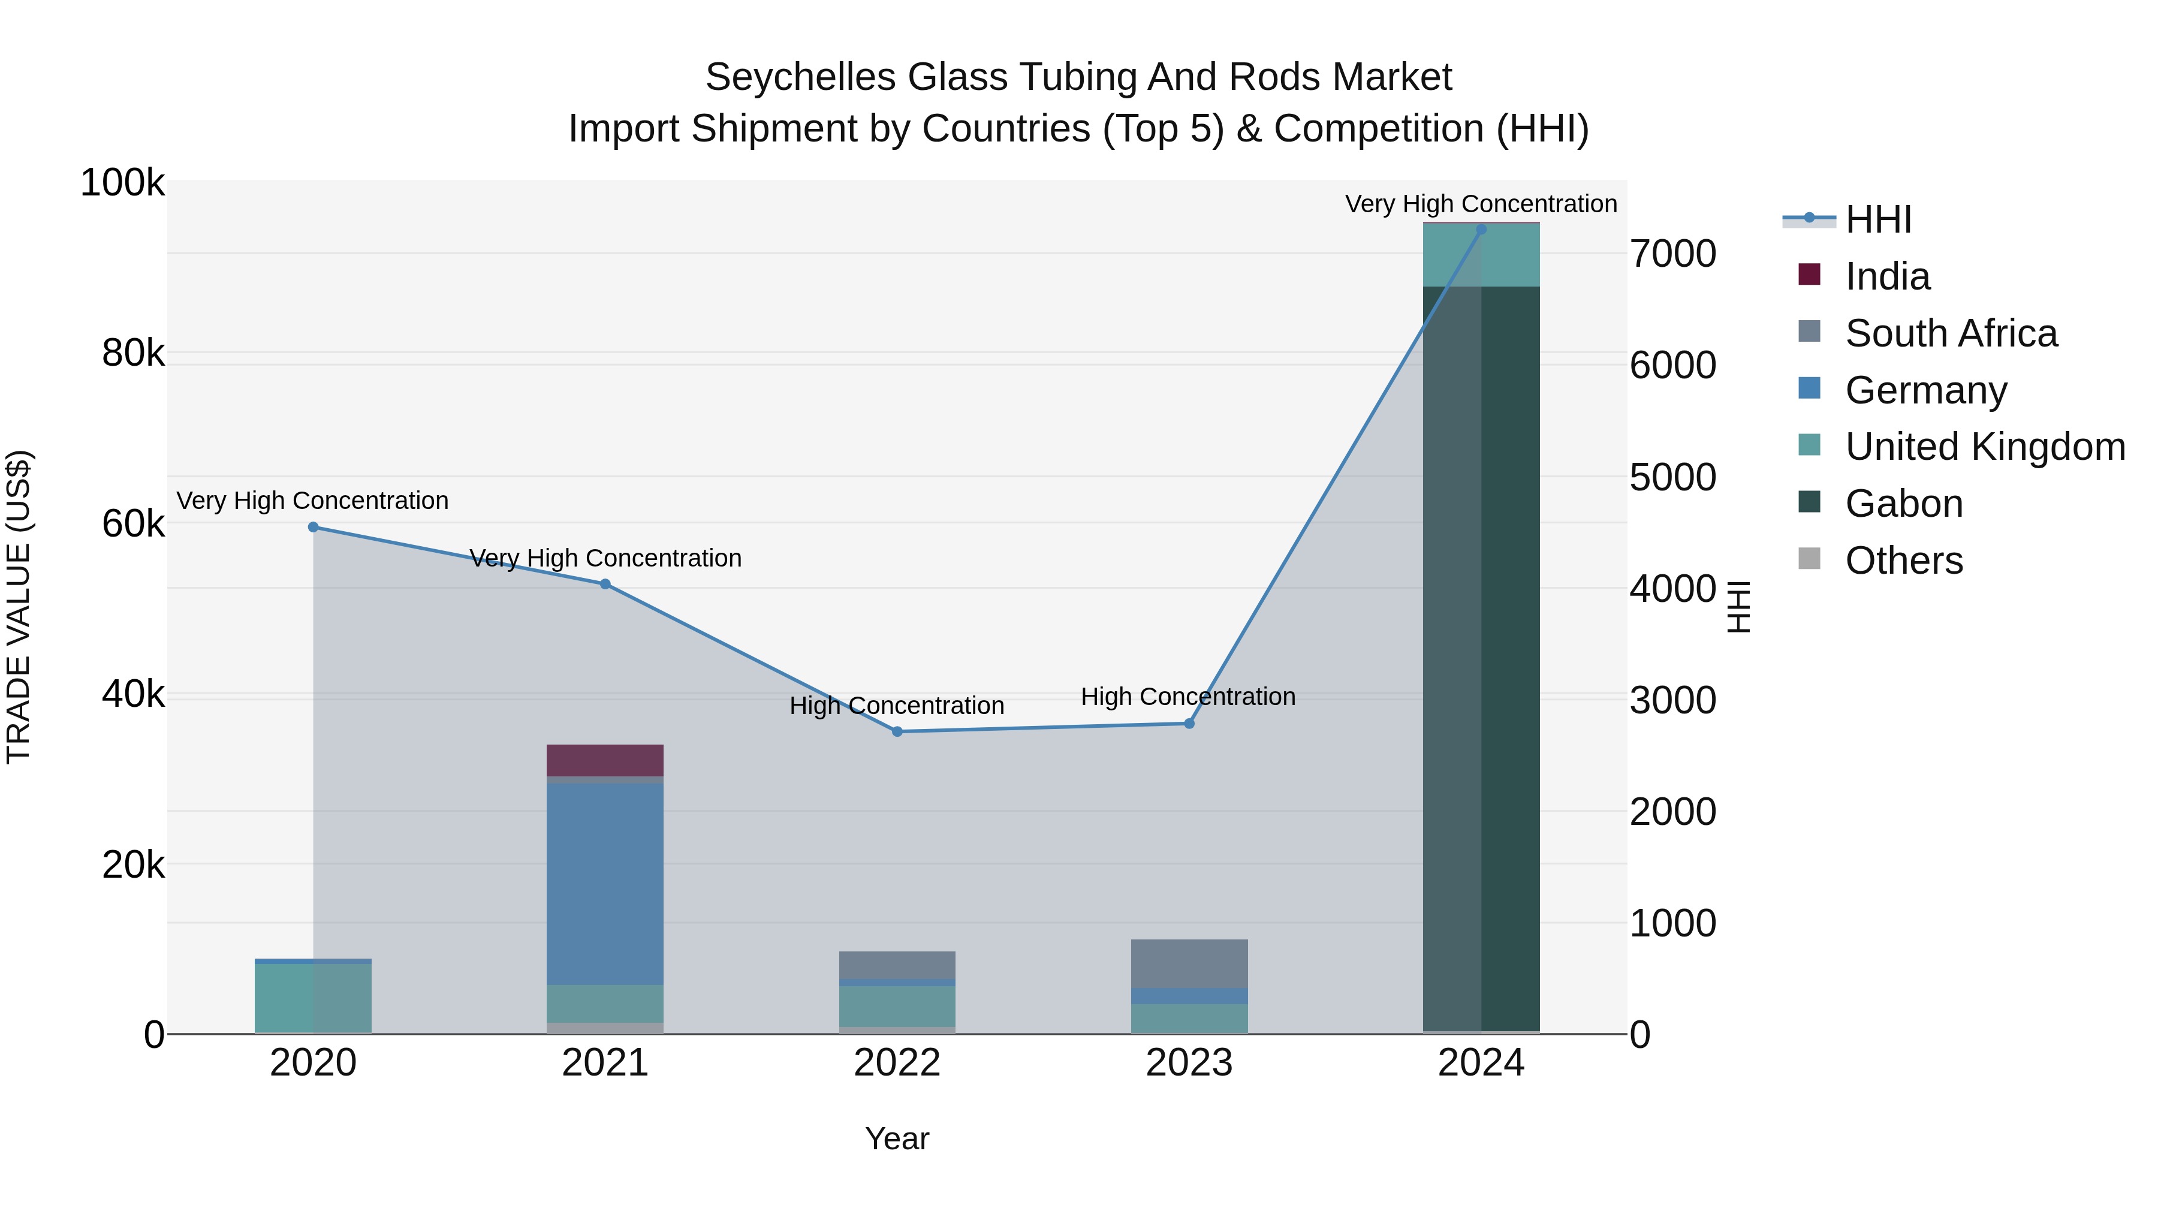Click the India bar segment for 2021

point(605,761)
